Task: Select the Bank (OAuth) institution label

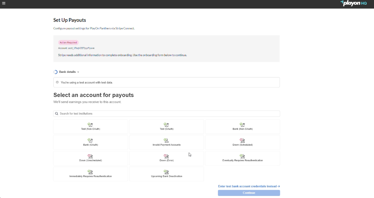Action: (x=91, y=145)
